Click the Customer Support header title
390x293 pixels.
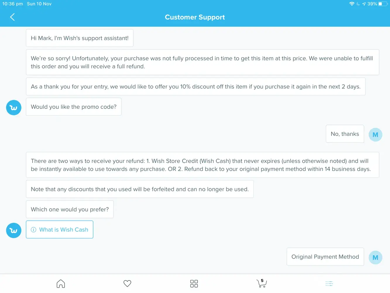coord(195,17)
